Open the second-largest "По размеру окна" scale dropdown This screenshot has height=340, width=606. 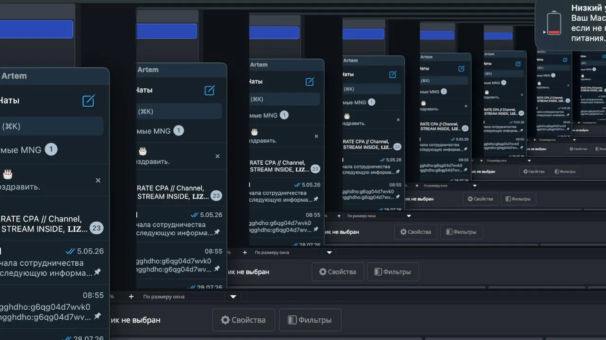point(330,253)
